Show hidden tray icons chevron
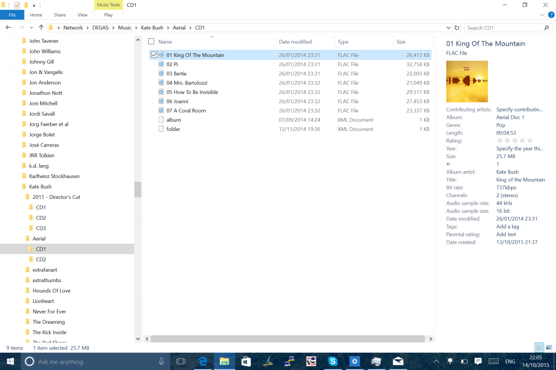This screenshot has height=370, width=556. 436,361
